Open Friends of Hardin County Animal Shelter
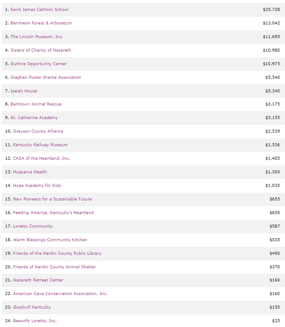 click(x=54, y=267)
